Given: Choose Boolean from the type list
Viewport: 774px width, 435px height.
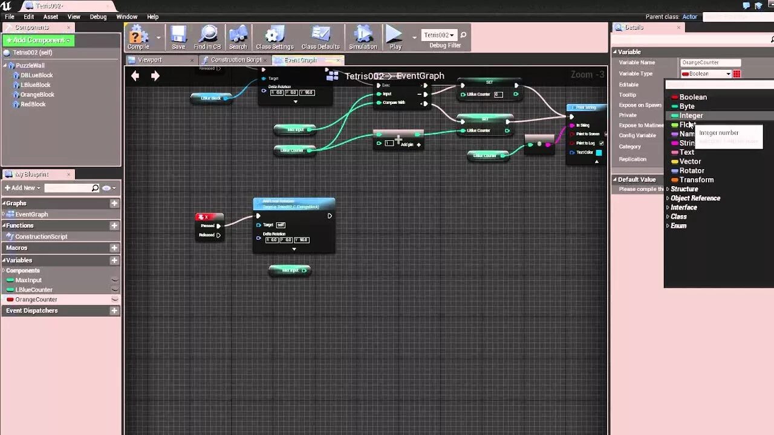Looking at the screenshot, I should click(x=693, y=97).
